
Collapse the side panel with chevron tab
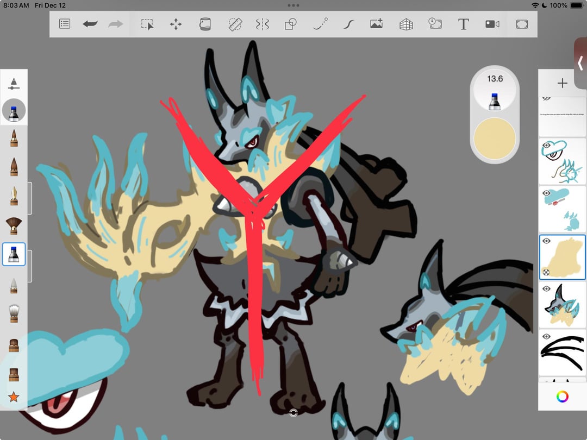click(580, 64)
